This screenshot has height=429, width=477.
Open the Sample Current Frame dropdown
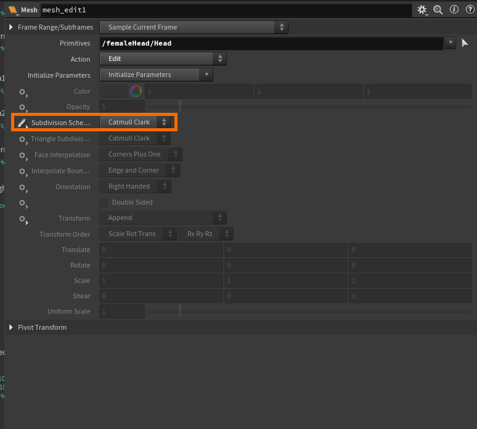tap(194, 27)
